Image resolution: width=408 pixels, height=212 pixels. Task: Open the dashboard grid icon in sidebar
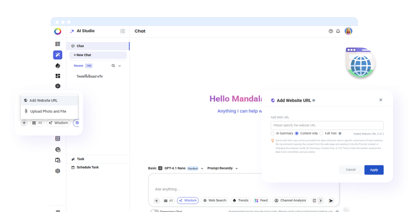pyautogui.click(x=58, y=44)
